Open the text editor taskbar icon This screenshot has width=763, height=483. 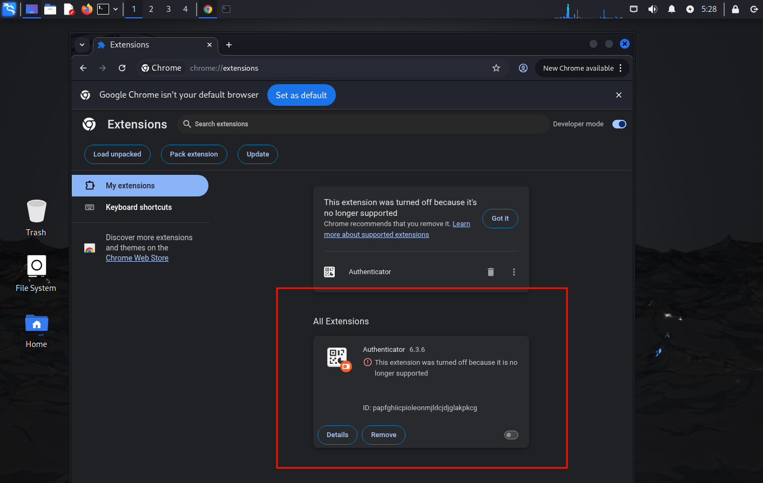pos(69,9)
